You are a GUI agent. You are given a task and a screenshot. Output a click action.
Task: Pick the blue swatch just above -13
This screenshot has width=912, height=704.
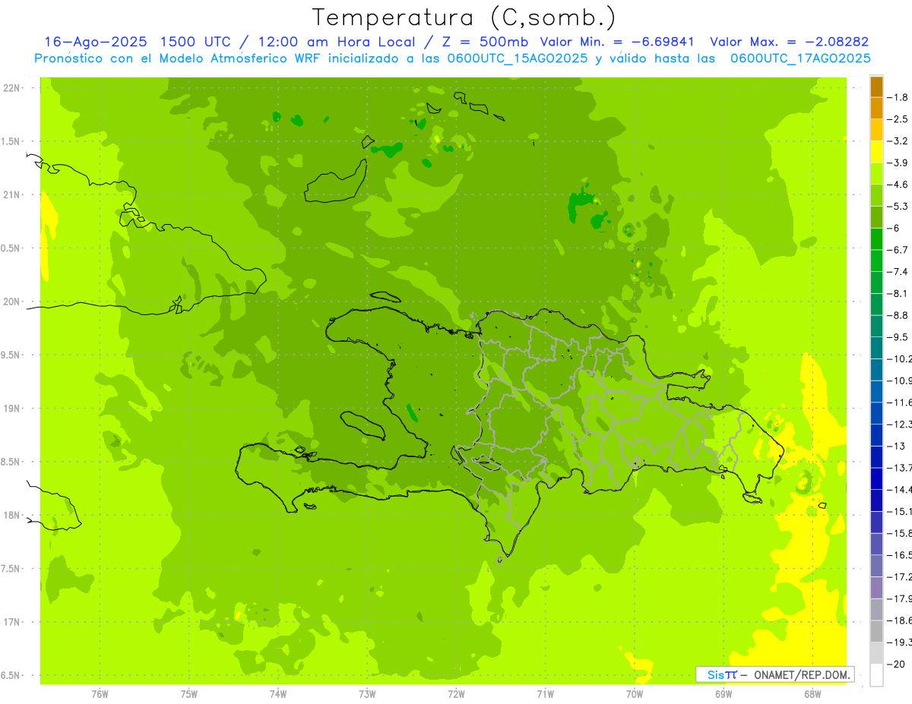click(x=876, y=435)
